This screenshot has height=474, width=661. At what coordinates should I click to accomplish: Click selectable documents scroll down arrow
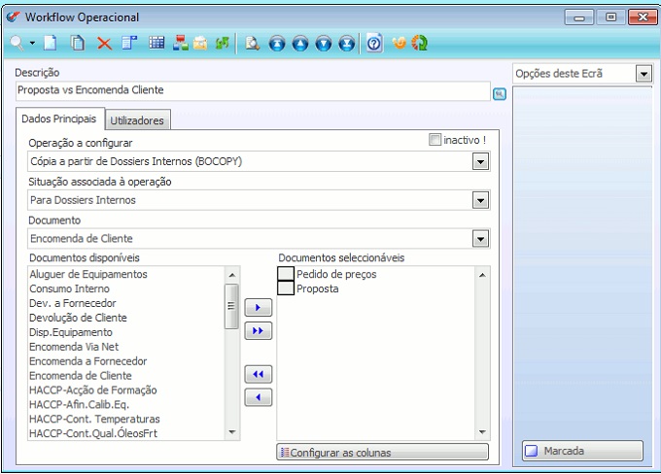coord(482,432)
